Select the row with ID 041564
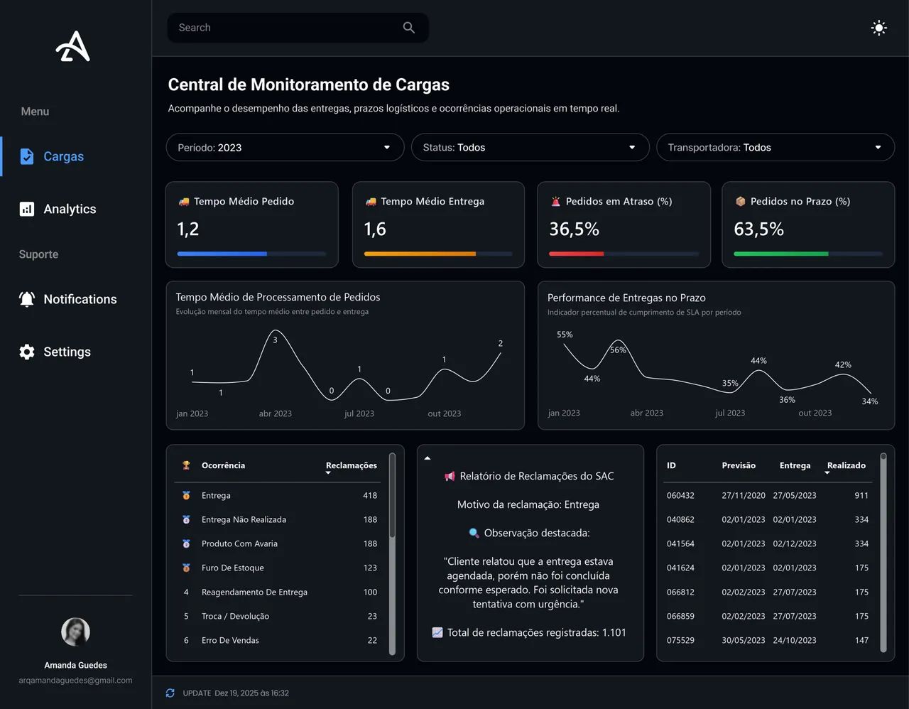The image size is (909, 709). tap(768, 543)
